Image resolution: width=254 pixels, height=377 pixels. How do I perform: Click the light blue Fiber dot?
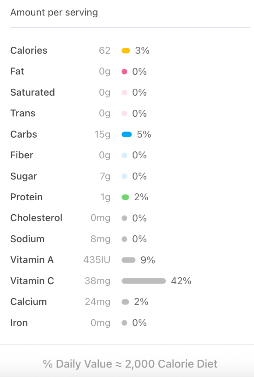pyautogui.click(x=124, y=155)
